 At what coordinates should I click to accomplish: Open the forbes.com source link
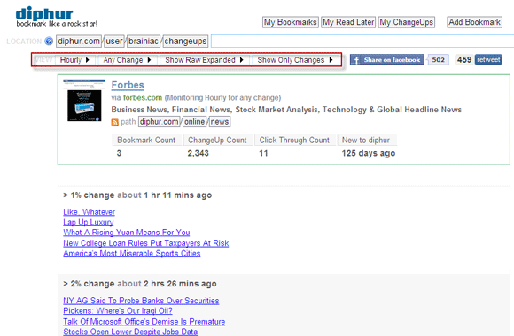[x=143, y=98]
